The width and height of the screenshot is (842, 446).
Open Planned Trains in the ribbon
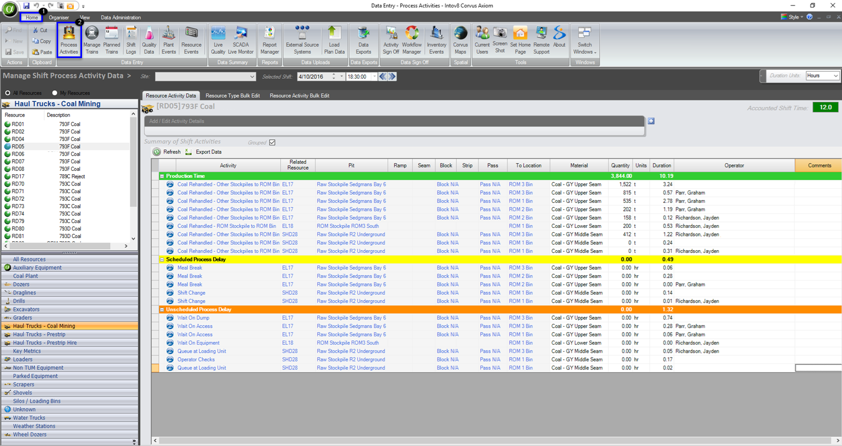pyautogui.click(x=112, y=40)
